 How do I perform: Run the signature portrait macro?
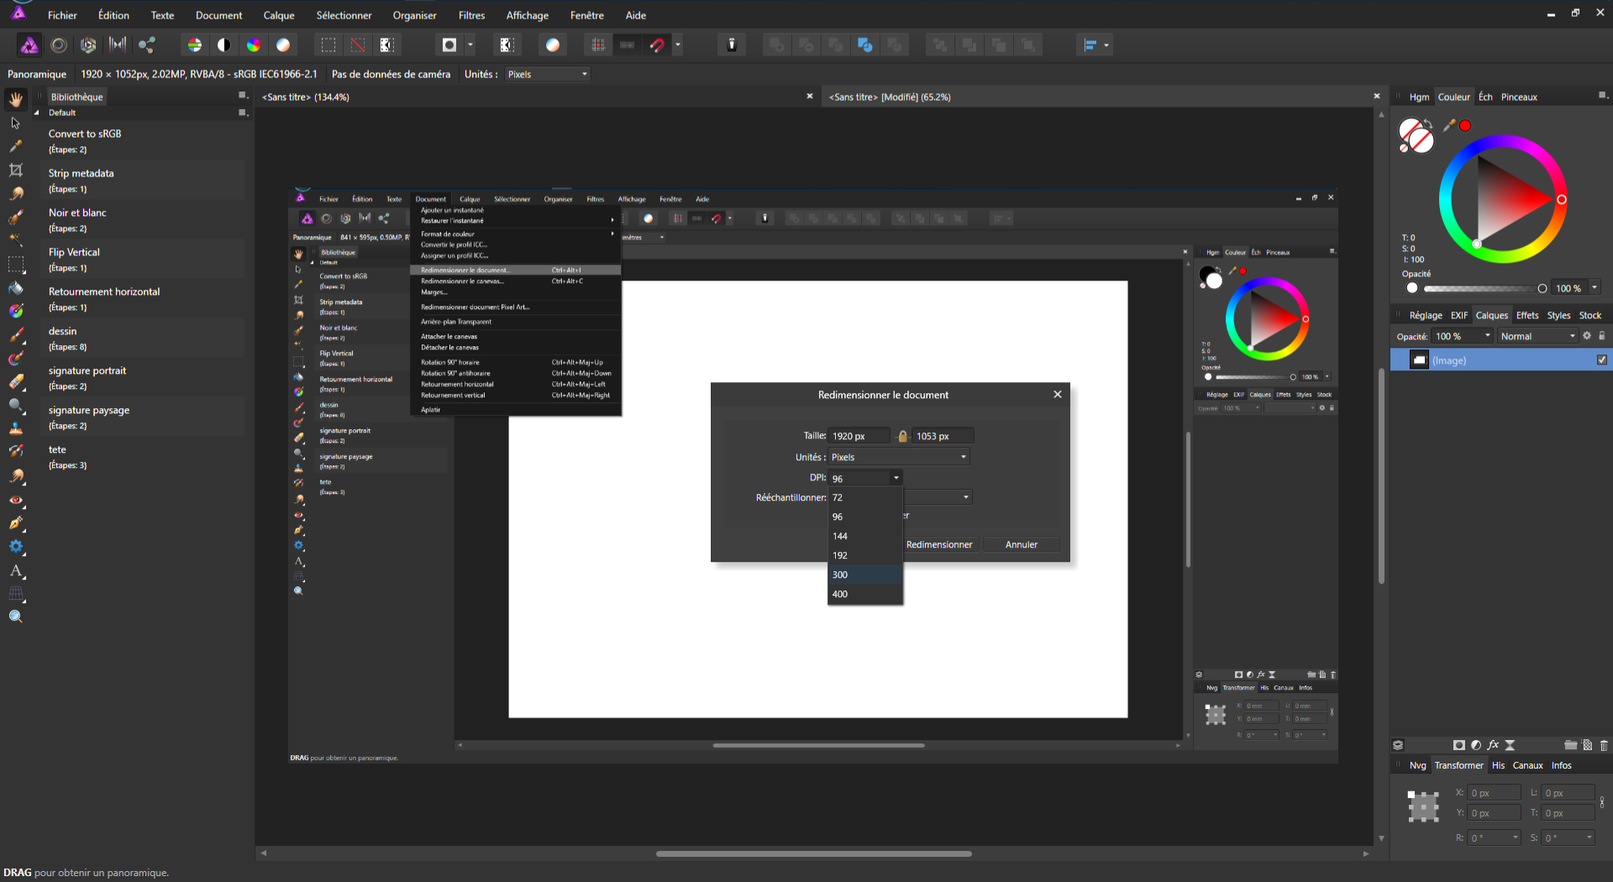143,377
